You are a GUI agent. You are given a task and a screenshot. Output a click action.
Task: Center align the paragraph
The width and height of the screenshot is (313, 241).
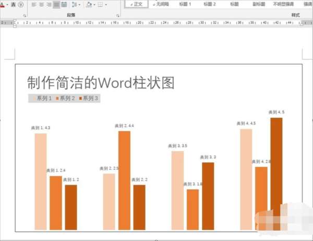42,4
